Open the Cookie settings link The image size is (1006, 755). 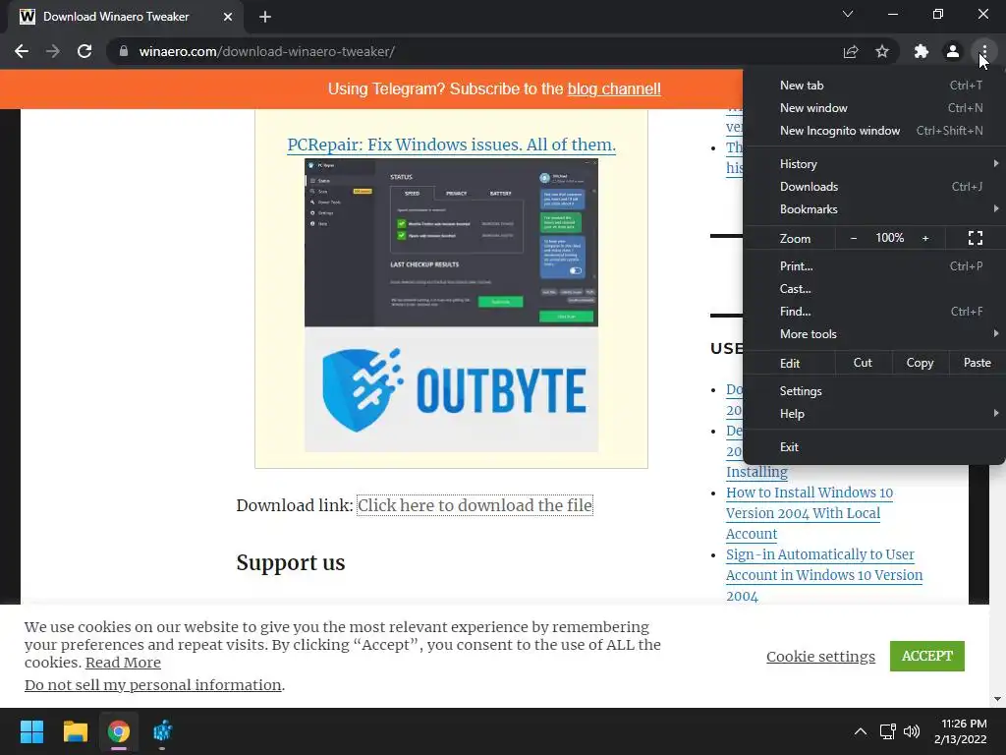tap(820, 656)
